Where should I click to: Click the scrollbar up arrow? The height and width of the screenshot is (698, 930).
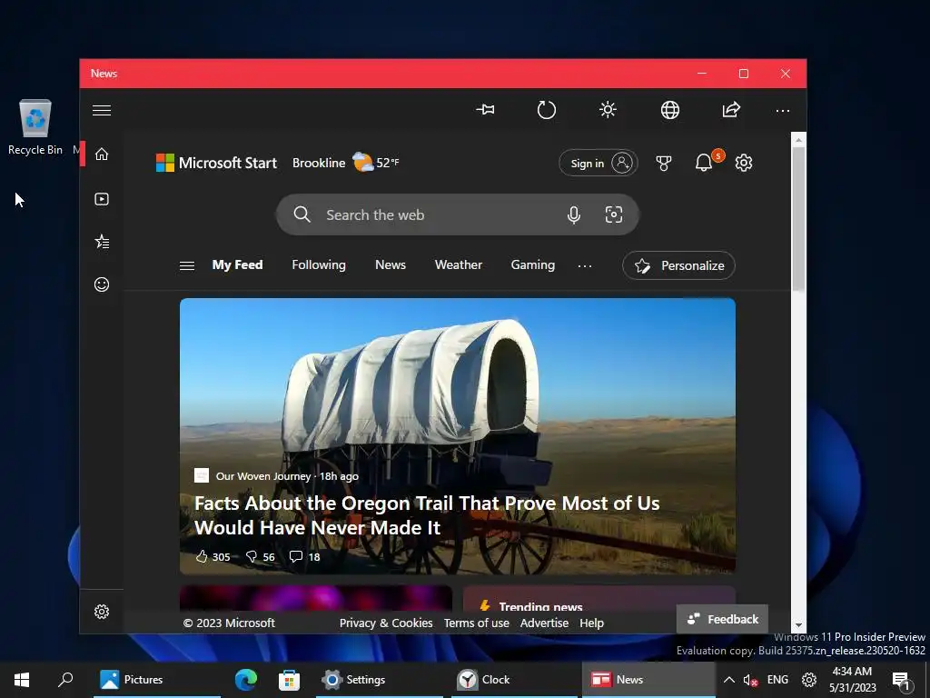pyautogui.click(x=798, y=140)
